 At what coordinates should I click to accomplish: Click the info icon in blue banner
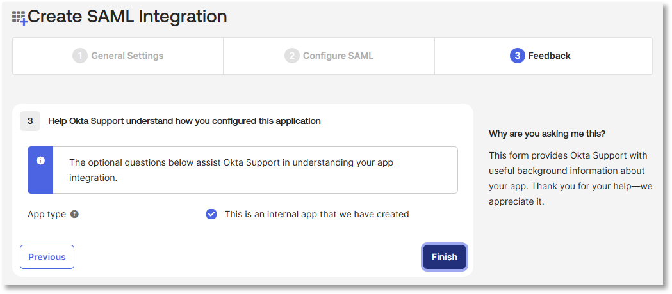point(40,160)
